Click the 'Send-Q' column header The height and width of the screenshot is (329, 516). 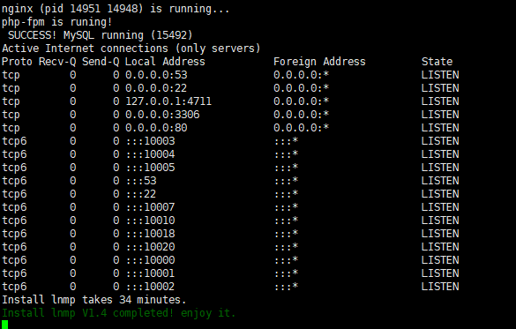tap(101, 62)
